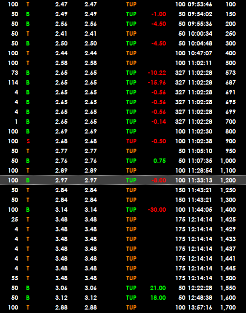
Task: Click cumulative volume 1,441
Action: click(228, 259)
